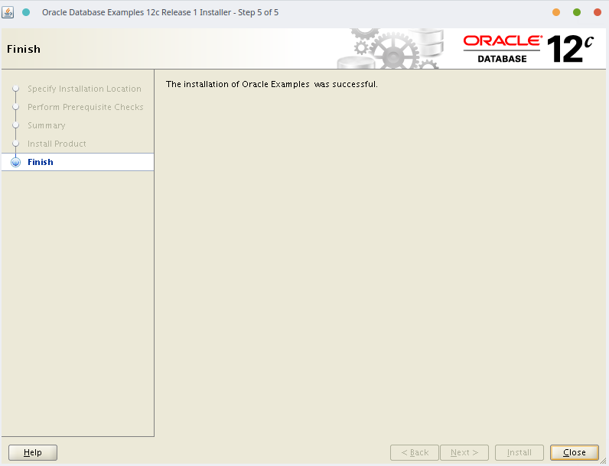Click the installation successful message text

[272, 84]
